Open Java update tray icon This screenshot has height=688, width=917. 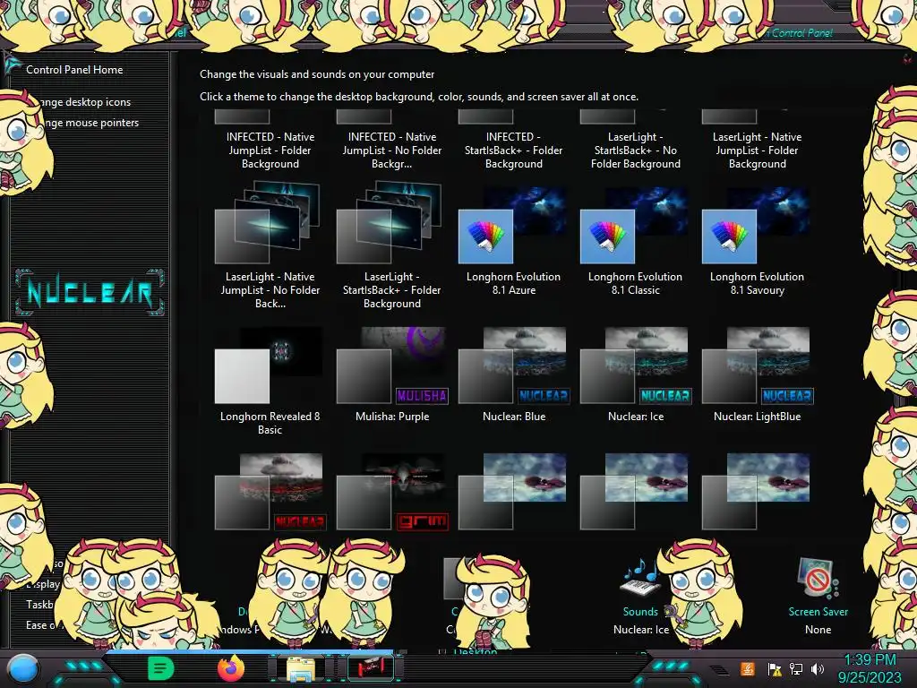(748, 668)
